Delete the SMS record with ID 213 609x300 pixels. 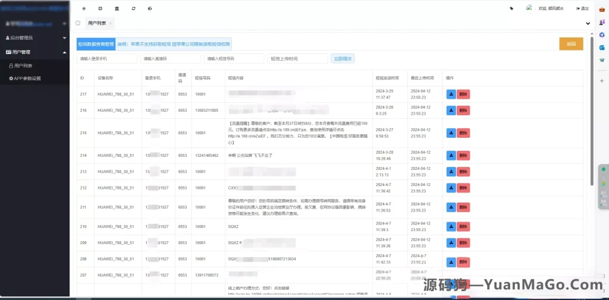coord(463,172)
